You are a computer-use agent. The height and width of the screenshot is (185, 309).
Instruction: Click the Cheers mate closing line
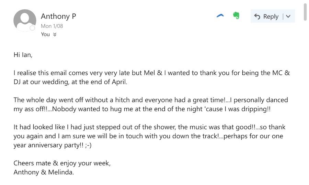[62, 163]
